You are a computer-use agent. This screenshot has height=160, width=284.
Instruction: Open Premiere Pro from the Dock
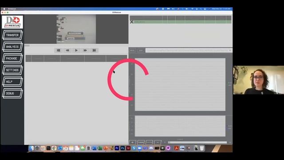(x=117, y=148)
